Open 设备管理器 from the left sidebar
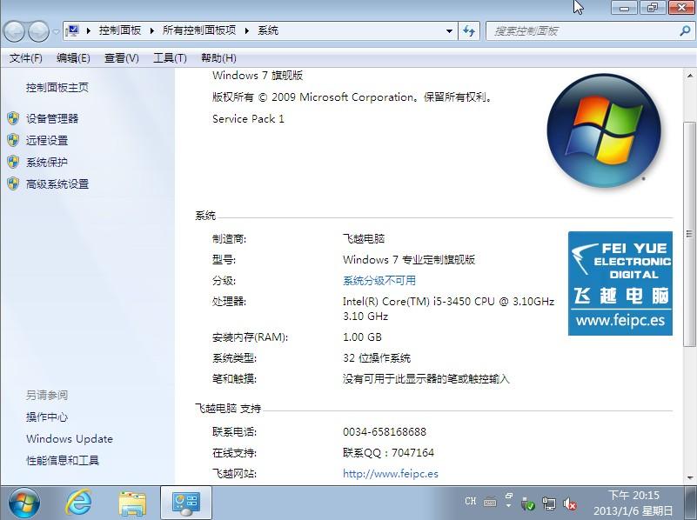Image resolution: width=697 pixels, height=520 pixels. point(52,118)
